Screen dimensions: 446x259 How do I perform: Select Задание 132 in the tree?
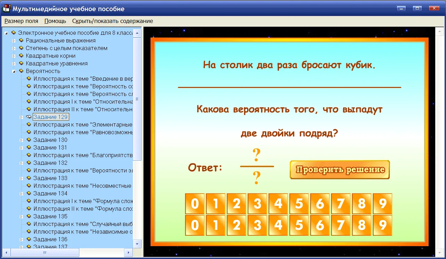[50, 163]
